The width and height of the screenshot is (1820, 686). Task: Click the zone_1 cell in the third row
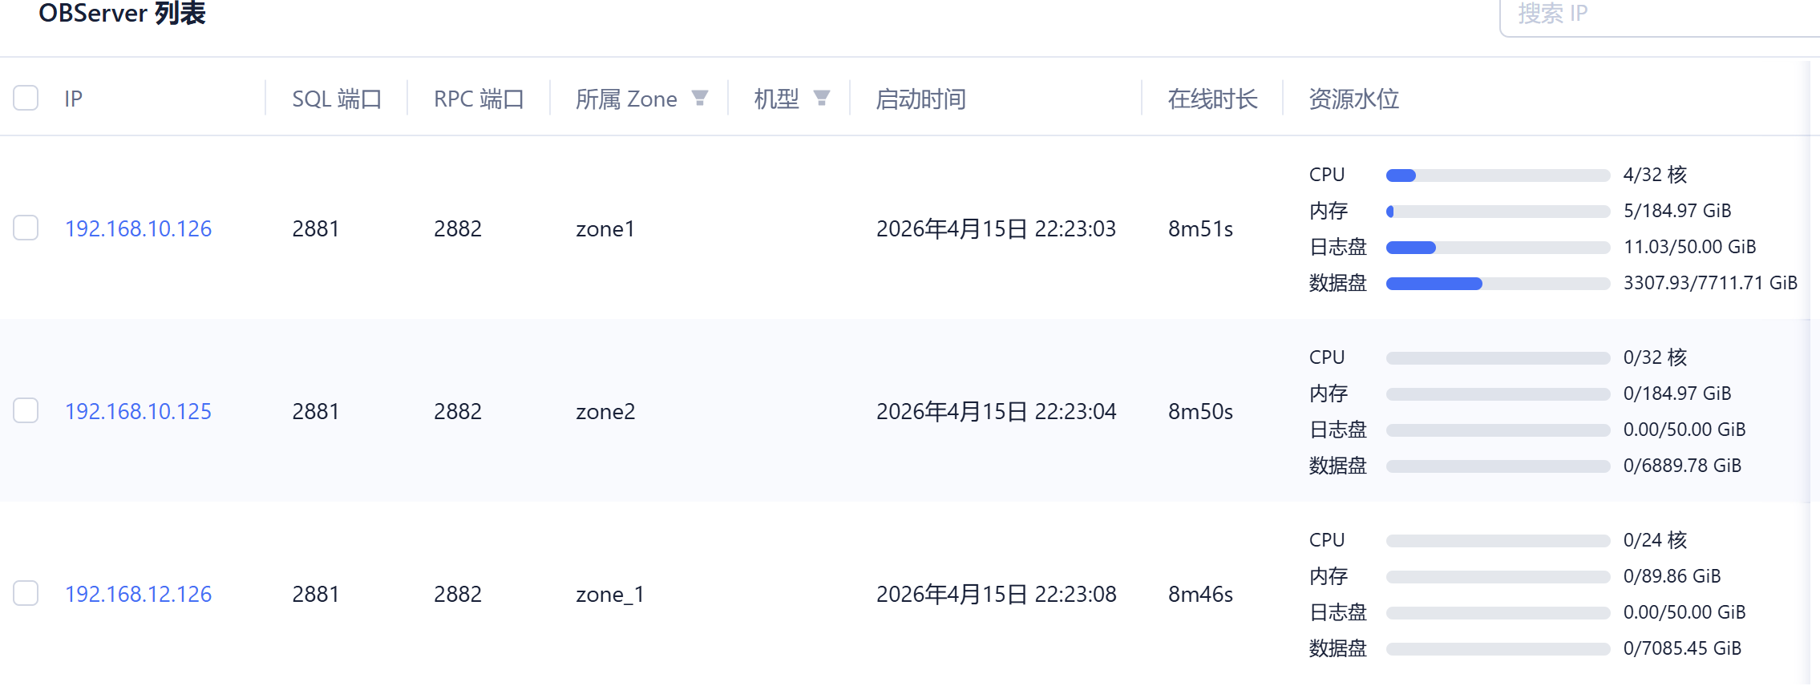[609, 595]
